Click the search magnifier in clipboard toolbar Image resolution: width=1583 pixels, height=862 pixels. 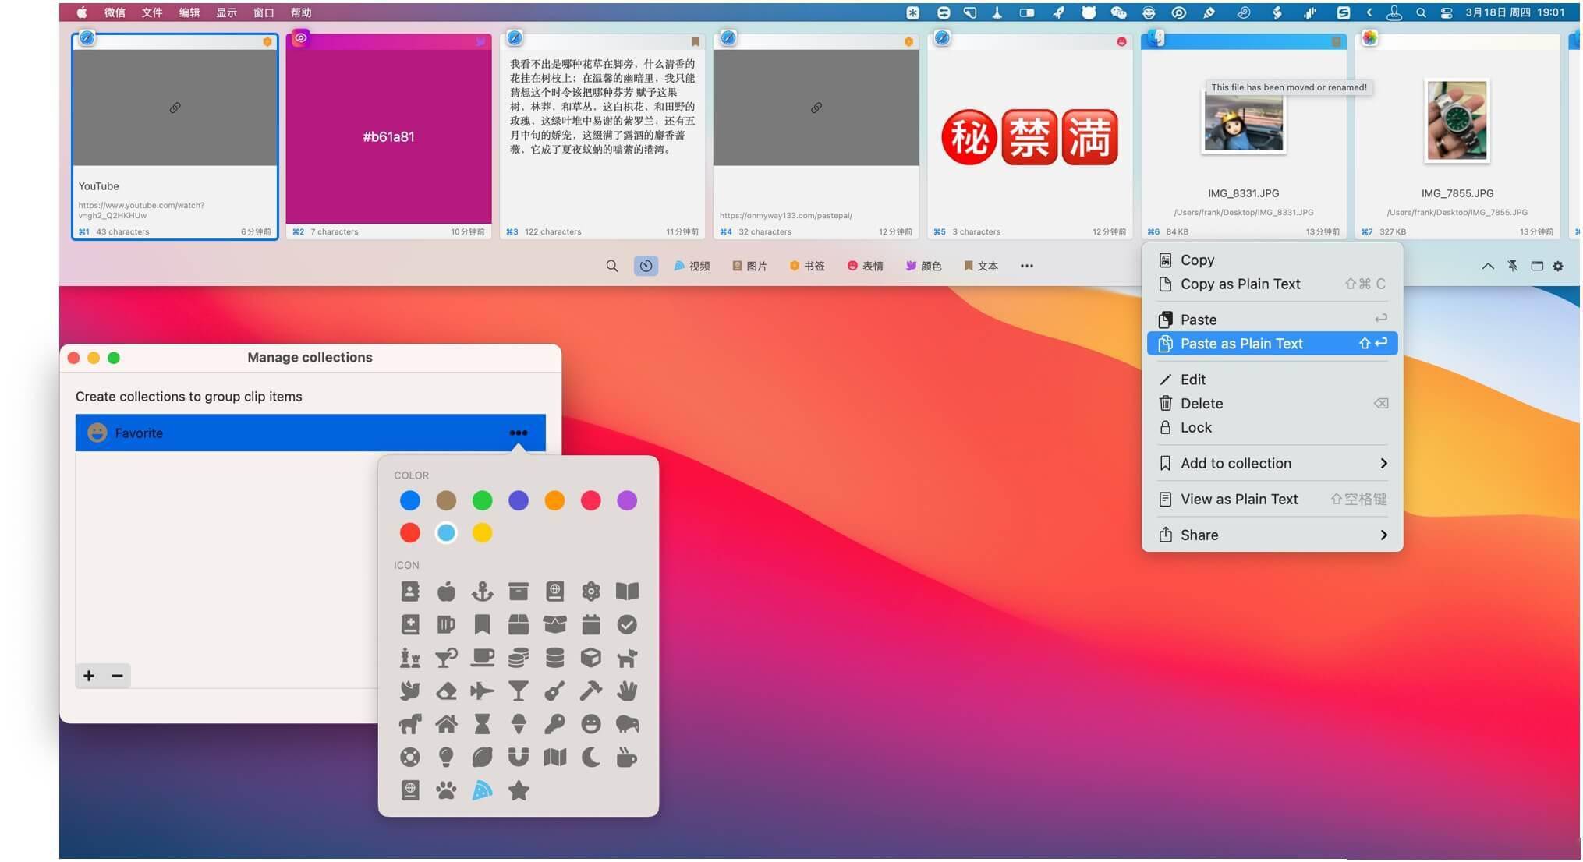[611, 266]
